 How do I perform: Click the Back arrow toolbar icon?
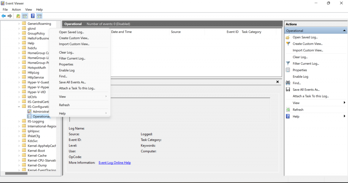pos(3,16)
